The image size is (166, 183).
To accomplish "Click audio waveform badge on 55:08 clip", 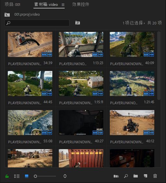I will pos(49,133).
